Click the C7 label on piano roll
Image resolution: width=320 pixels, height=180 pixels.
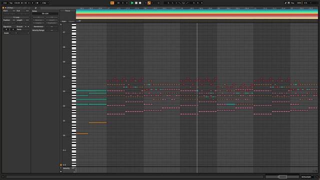pyautogui.click(x=64, y=32)
